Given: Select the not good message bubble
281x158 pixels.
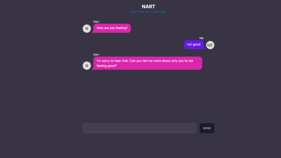Looking at the screenshot, I should [x=193, y=45].
